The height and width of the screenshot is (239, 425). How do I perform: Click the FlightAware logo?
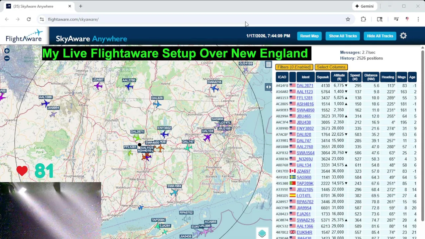[x=25, y=36]
